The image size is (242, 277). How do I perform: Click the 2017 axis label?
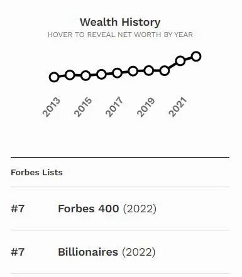114,107
